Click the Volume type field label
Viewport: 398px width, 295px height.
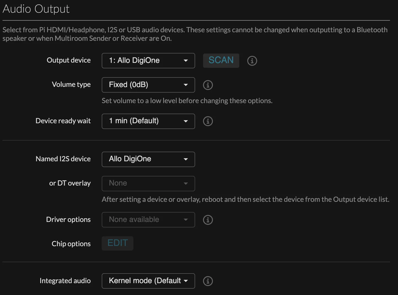(71, 85)
